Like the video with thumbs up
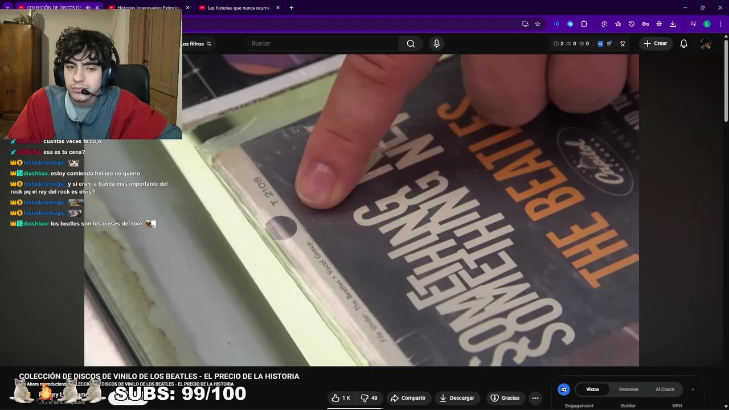The image size is (729, 410). 342,398
